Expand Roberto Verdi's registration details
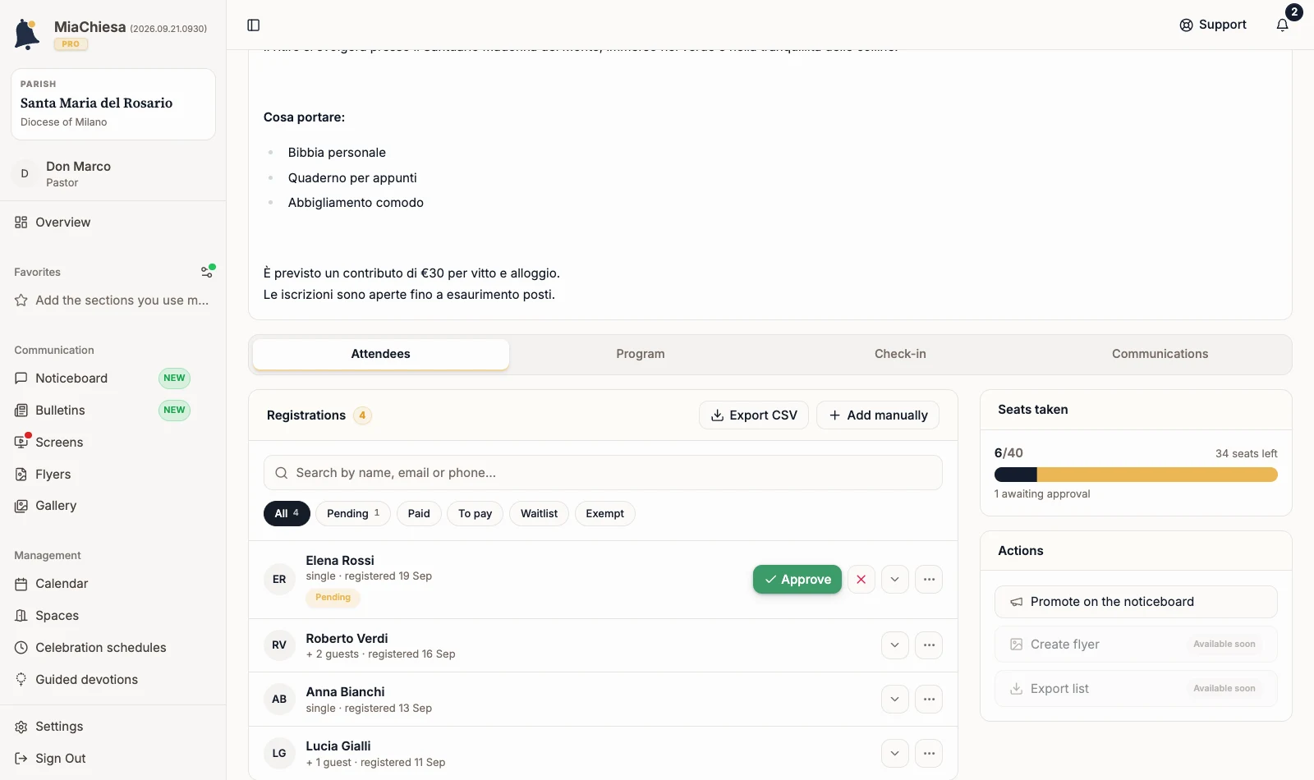Image resolution: width=1314 pixels, height=780 pixels. click(894, 645)
